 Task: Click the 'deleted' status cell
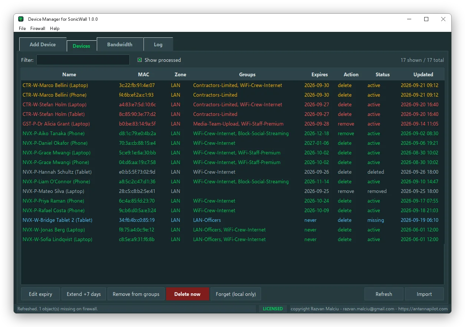pyautogui.click(x=376, y=172)
